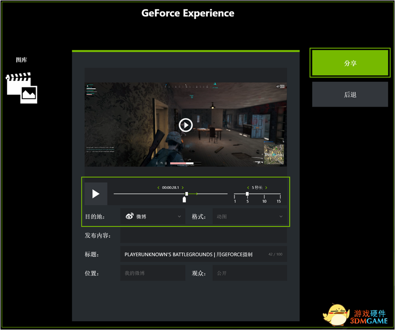395x330 pixels.
Task: Play the video from the preview overlay
Action: coord(186,125)
